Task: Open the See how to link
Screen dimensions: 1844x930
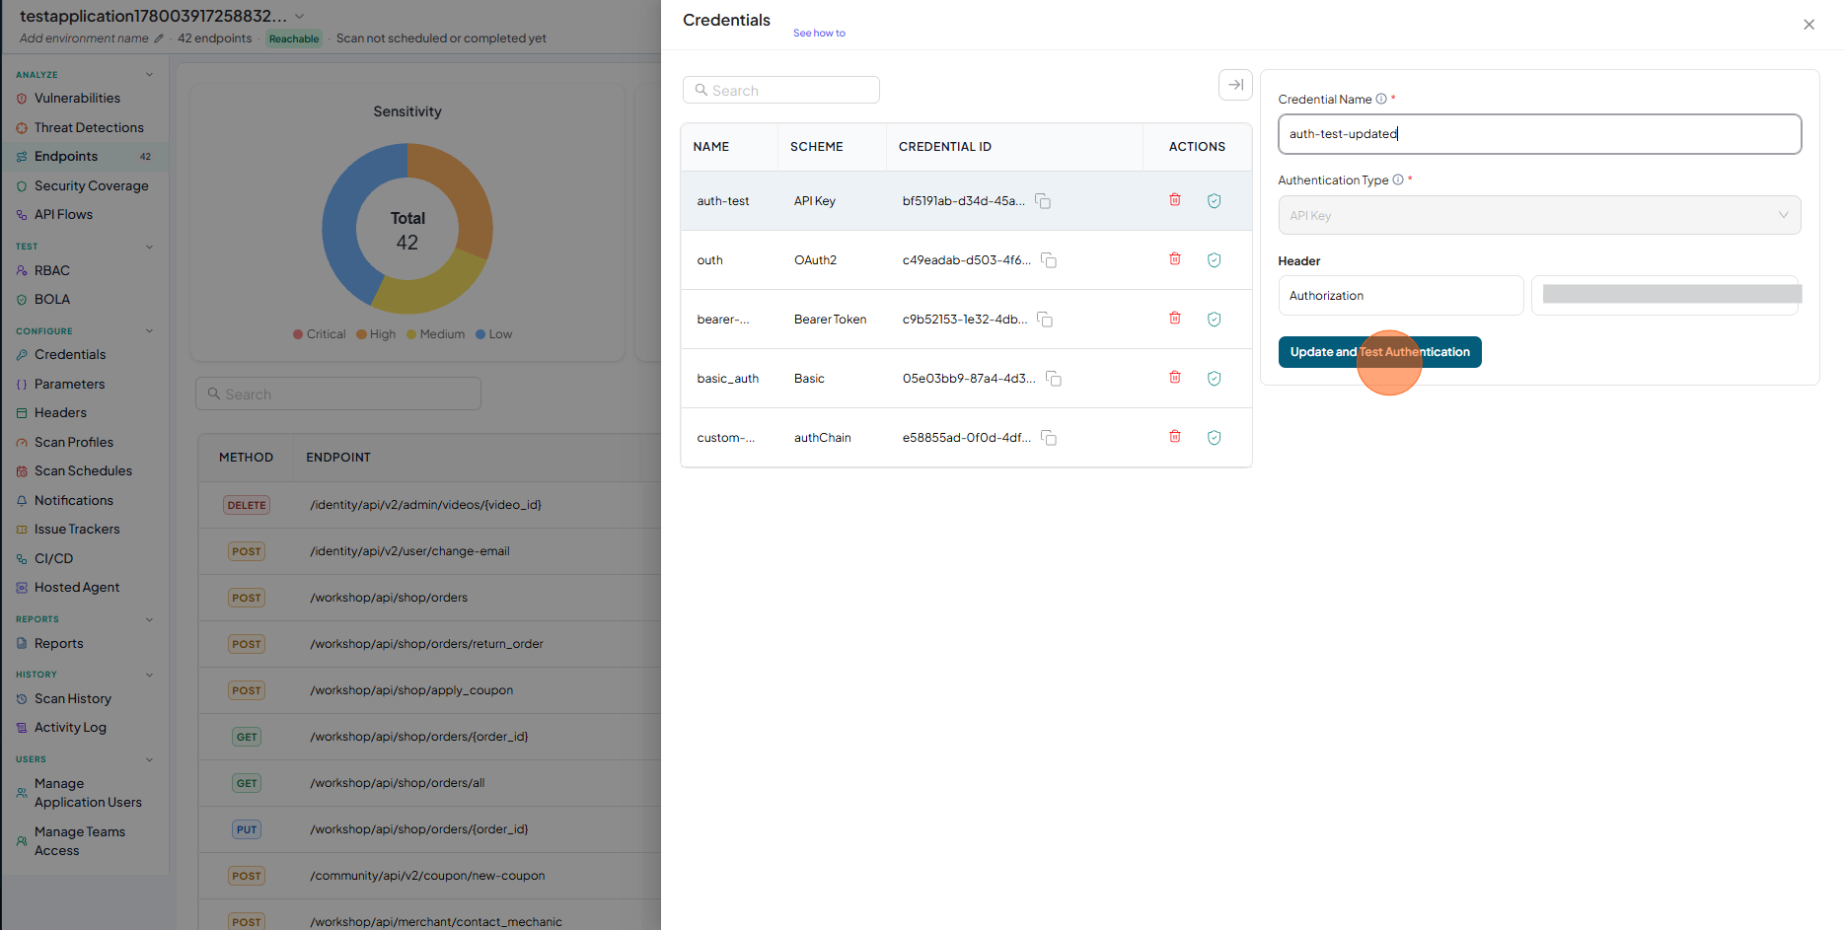Action: click(819, 34)
